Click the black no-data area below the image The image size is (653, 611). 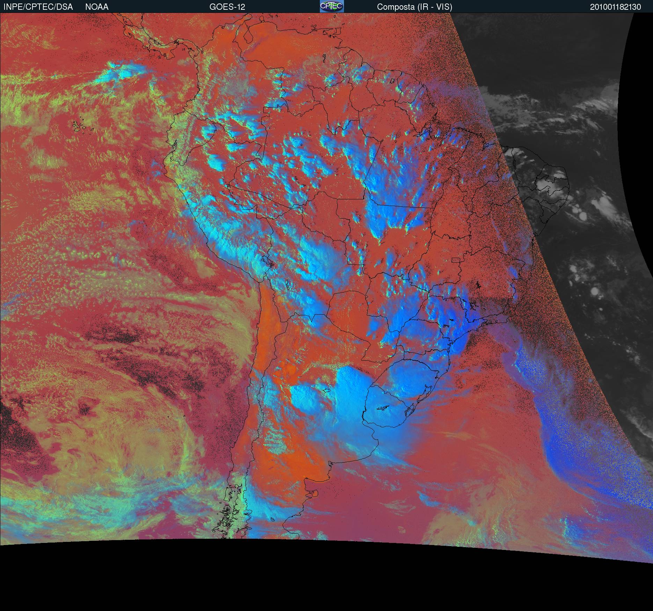coord(314,576)
